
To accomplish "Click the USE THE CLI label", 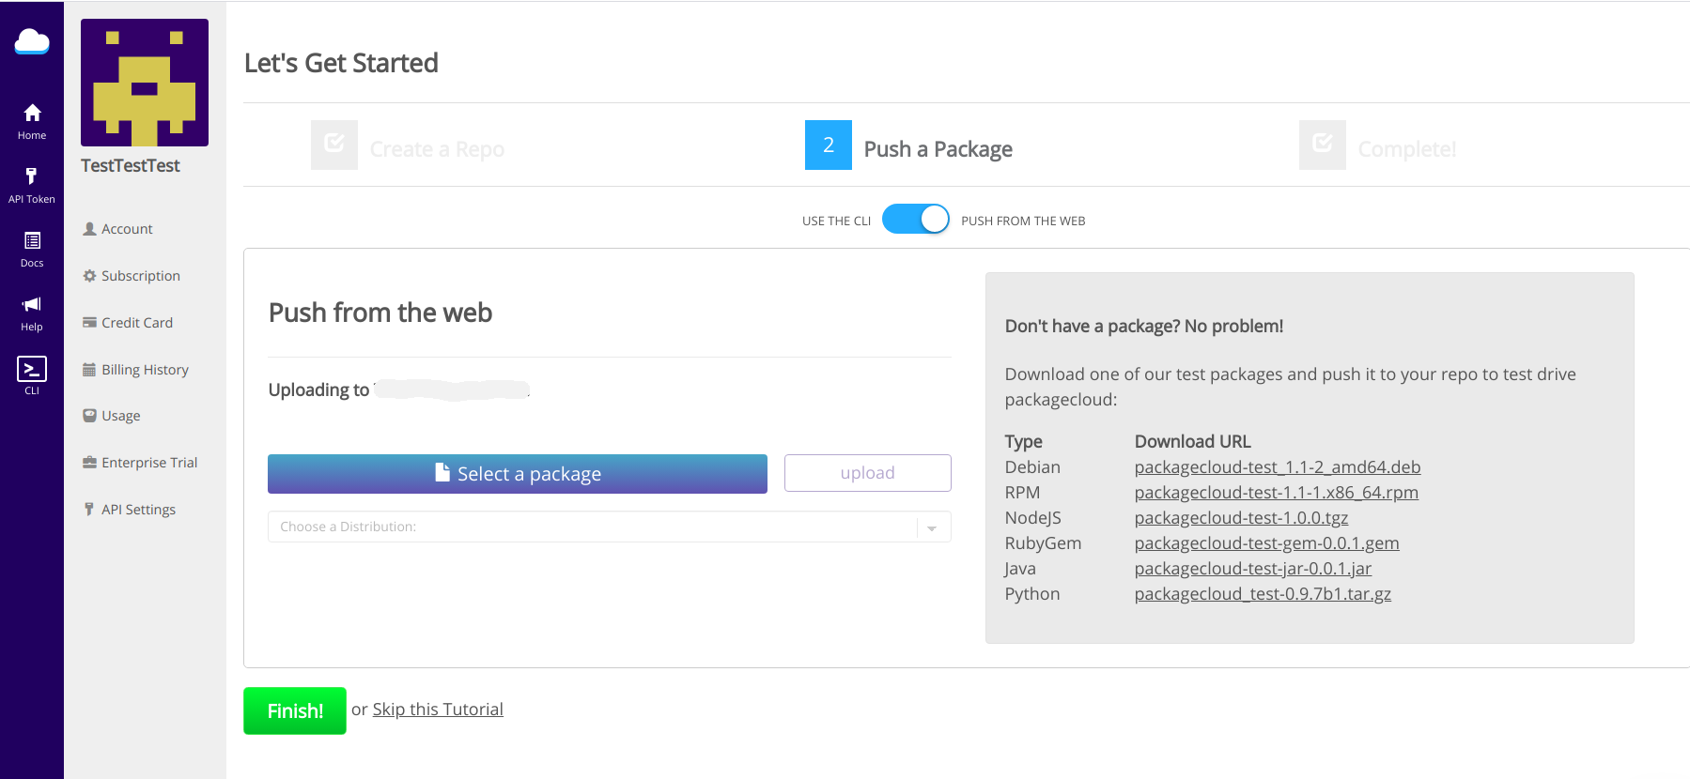I will [836, 221].
